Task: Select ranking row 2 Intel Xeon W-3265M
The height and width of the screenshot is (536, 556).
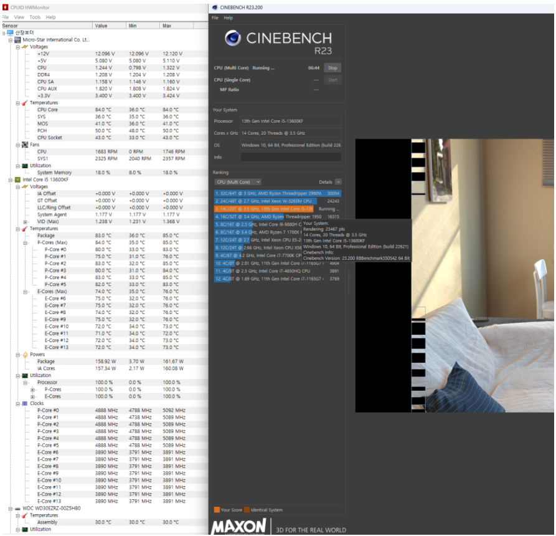Action: pyautogui.click(x=277, y=201)
